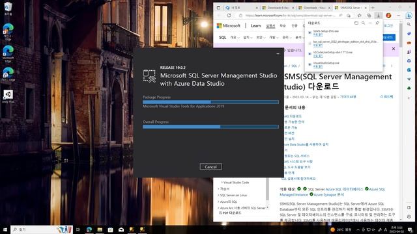417x234 pixels.
Task: Close the SSMS SQL Server Edge tab
Action: (366, 8)
